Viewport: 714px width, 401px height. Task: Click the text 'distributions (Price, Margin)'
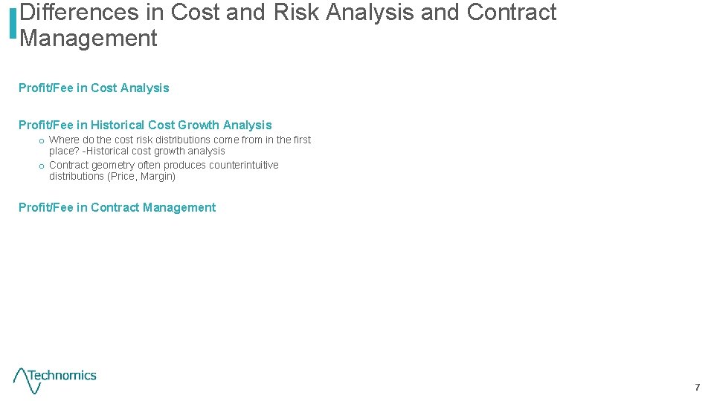(x=112, y=176)
